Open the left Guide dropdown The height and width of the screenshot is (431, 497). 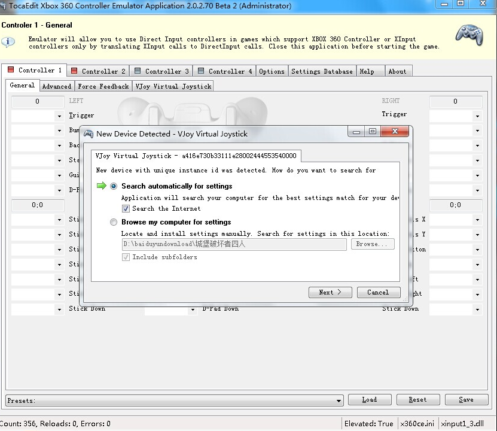59,175
